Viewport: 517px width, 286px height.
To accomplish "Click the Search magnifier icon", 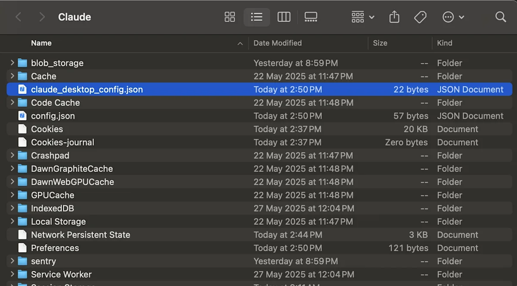I will pos(501,17).
